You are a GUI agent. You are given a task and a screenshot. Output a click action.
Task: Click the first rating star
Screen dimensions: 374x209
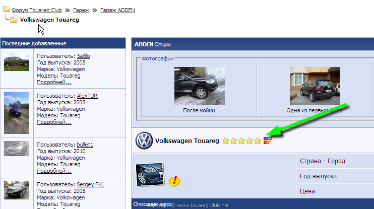pos(225,141)
